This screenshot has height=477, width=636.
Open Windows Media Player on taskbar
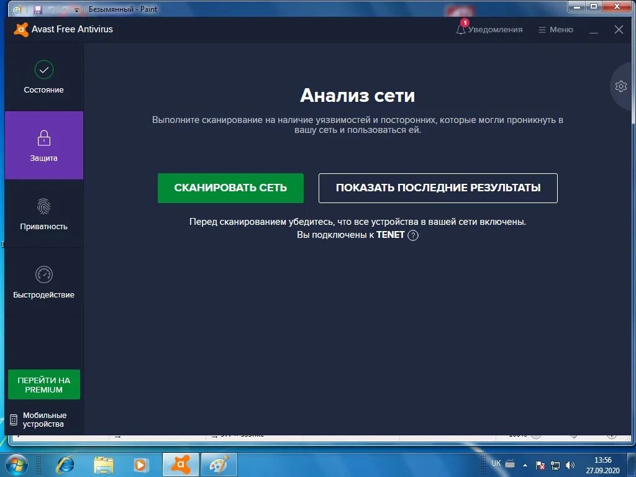click(x=141, y=465)
